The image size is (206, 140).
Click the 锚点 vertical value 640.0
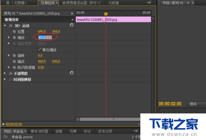tap(56, 61)
